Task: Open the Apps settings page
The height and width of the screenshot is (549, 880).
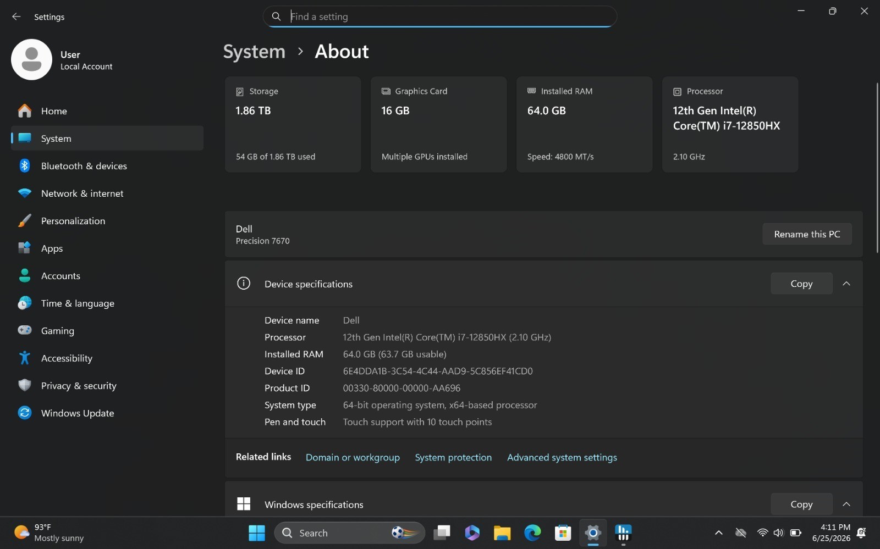Action: pyautogui.click(x=107, y=248)
